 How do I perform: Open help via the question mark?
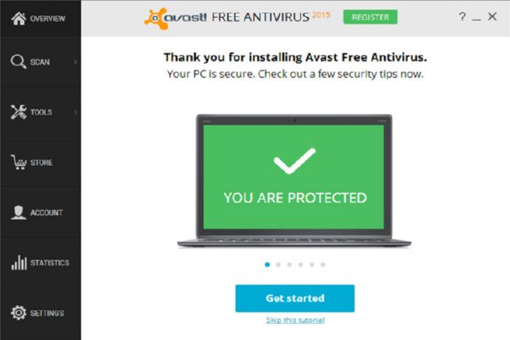click(462, 16)
